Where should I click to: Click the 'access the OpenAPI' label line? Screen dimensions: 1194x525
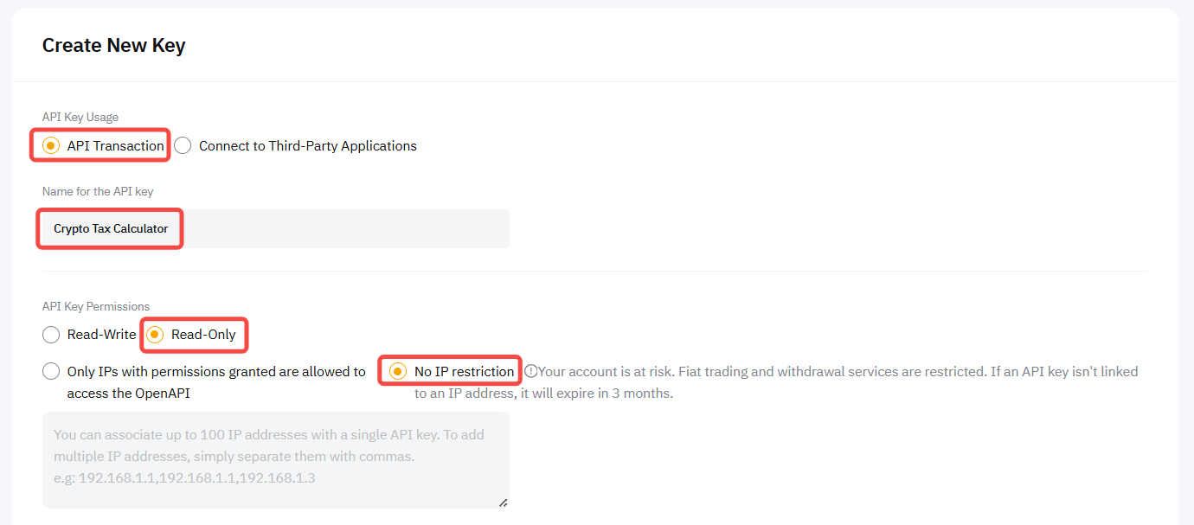point(128,393)
